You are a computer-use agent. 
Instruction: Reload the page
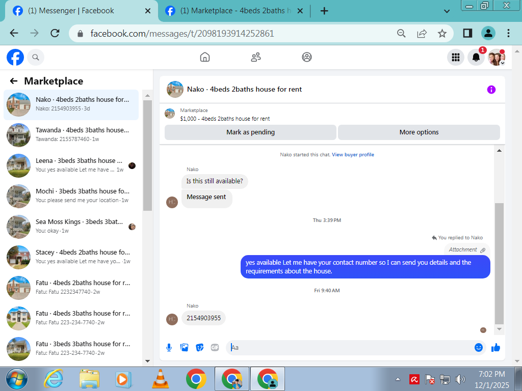click(x=55, y=33)
